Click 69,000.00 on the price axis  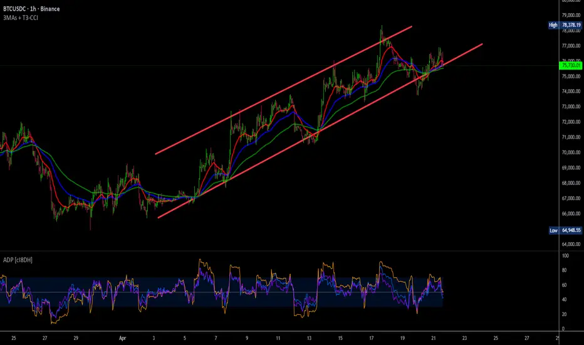pos(571,168)
